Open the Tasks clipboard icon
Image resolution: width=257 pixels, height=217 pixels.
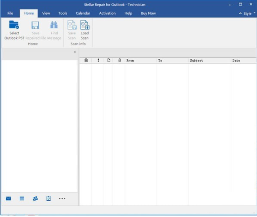point(48,198)
